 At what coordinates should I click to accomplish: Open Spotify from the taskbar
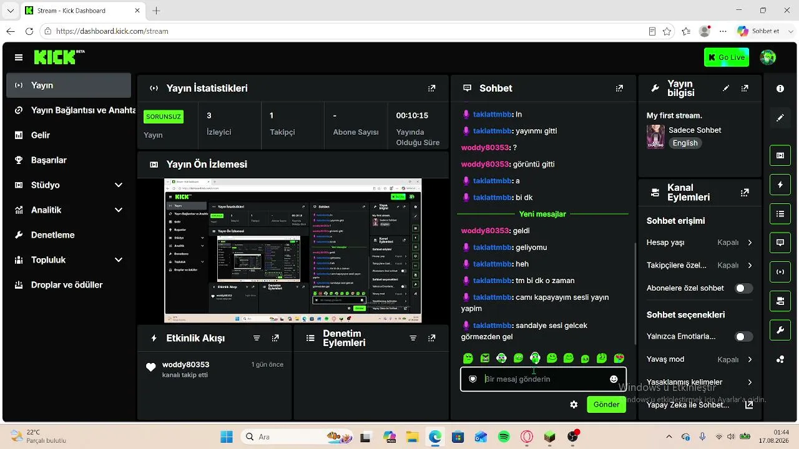pyautogui.click(x=504, y=437)
